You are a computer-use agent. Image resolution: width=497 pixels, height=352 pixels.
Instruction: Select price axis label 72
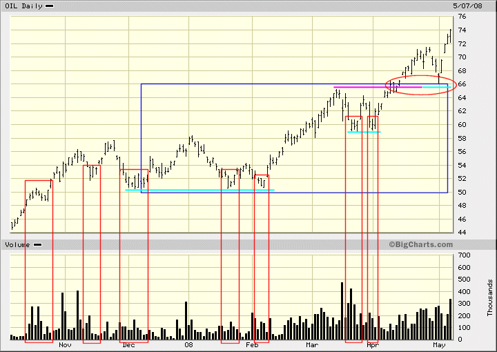[x=462, y=43]
